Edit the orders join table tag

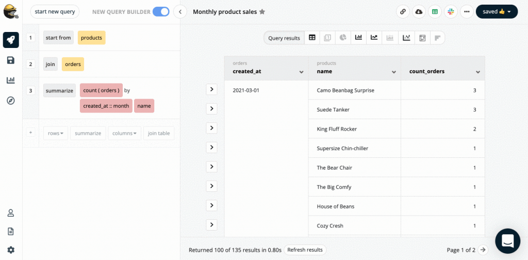[x=73, y=64]
